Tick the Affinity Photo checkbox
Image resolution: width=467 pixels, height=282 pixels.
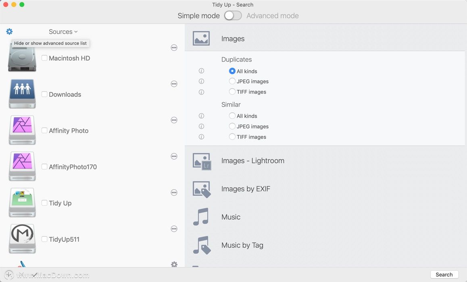[x=44, y=131]
